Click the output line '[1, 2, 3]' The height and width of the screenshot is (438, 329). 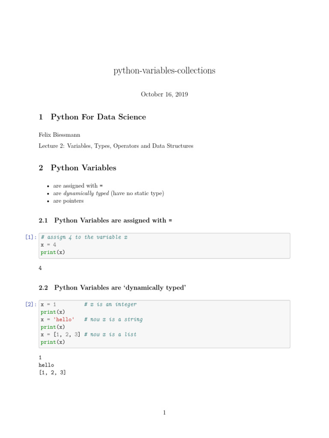pyautogui.click(x=52, y=373)
